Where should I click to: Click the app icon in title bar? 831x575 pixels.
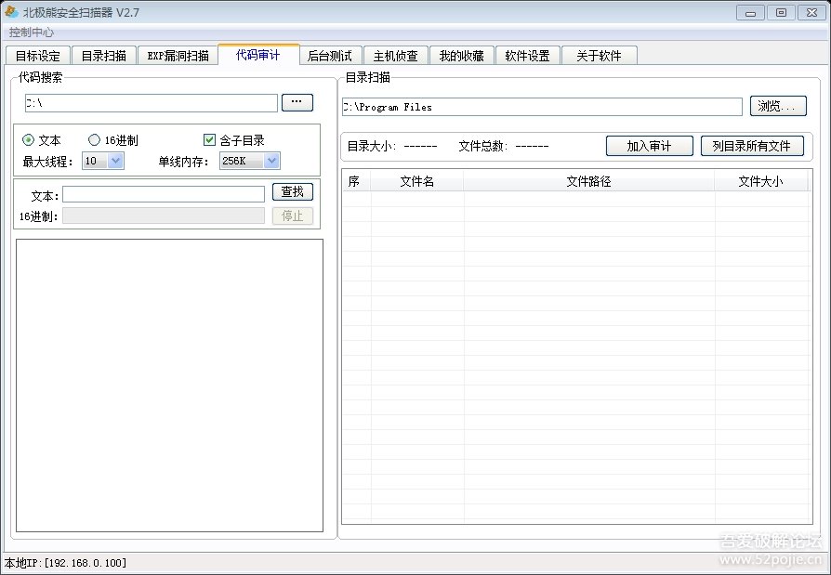[x=11, y=12]
